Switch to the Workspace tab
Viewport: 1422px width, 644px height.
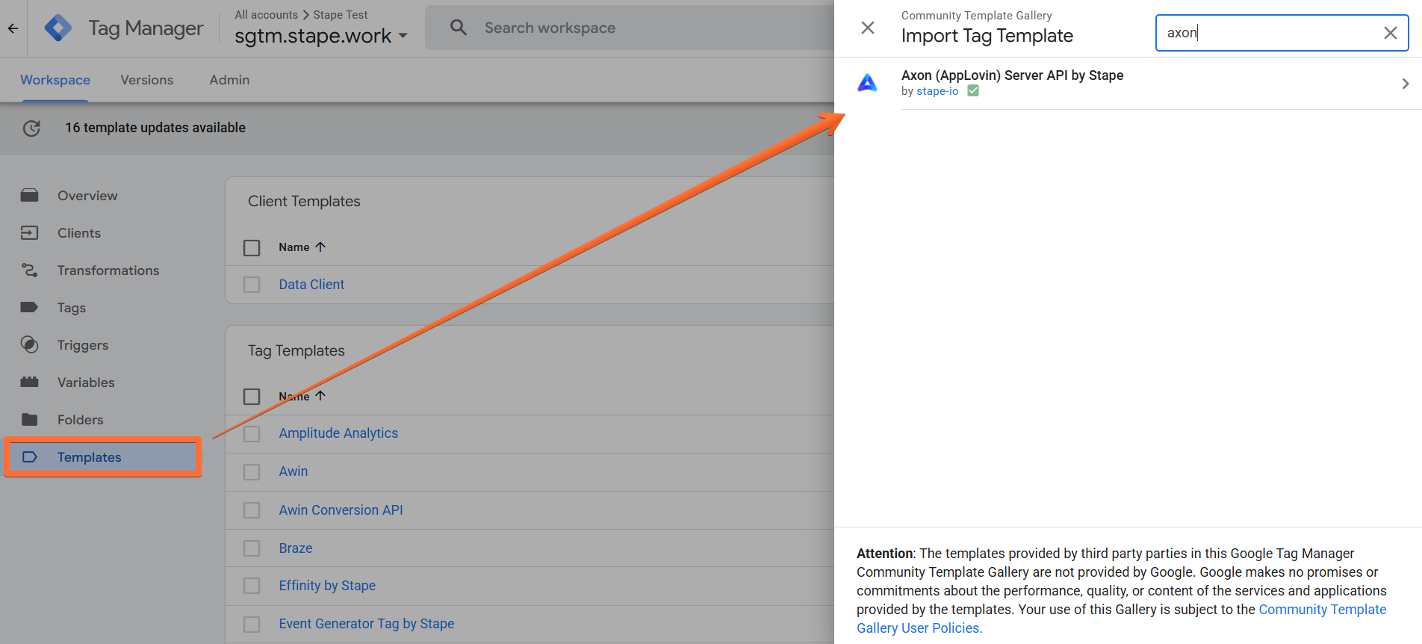click(x=55, y=80)
